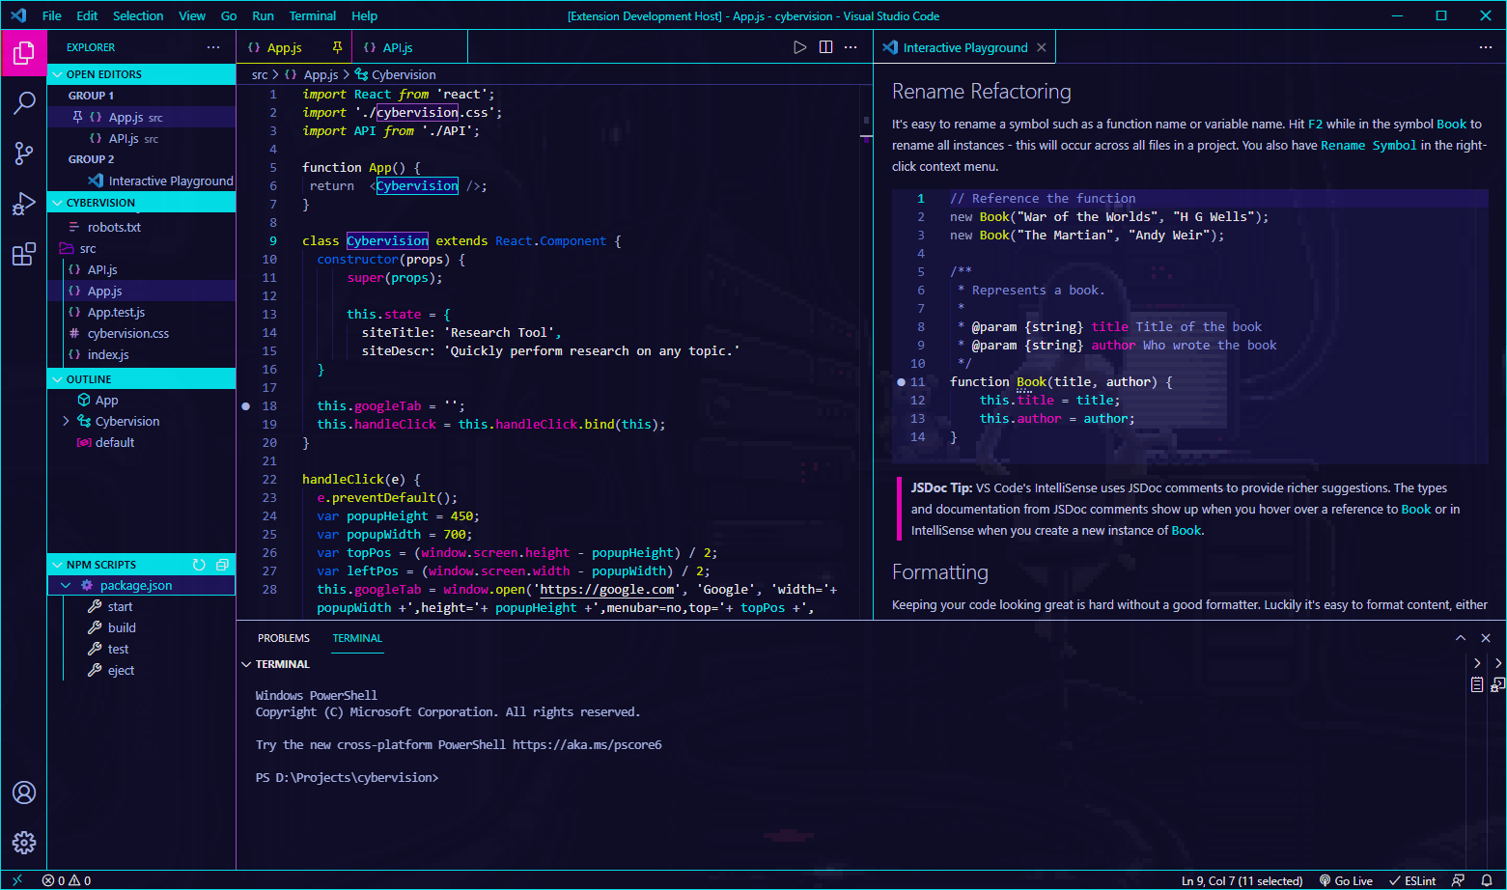This screenshot has width=1507, height=890.
Task: Toggle breakpoint dot at line 18
Action: [246, 406]
